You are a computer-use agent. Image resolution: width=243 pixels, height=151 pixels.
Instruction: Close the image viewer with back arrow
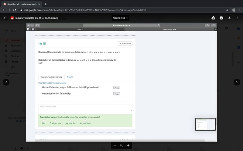tap(5, 18)
